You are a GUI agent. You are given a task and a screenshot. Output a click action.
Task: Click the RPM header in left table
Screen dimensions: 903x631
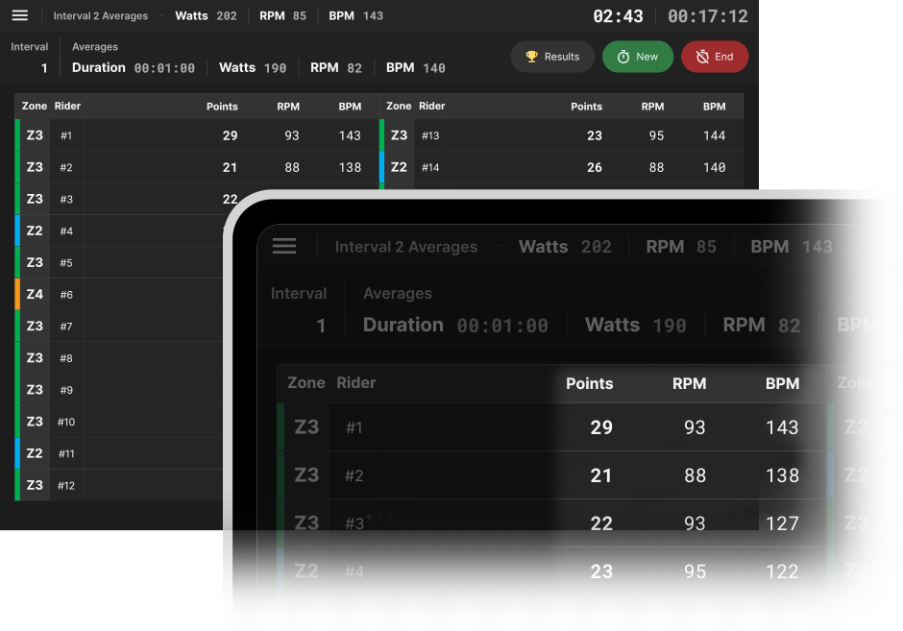point(288,107)
